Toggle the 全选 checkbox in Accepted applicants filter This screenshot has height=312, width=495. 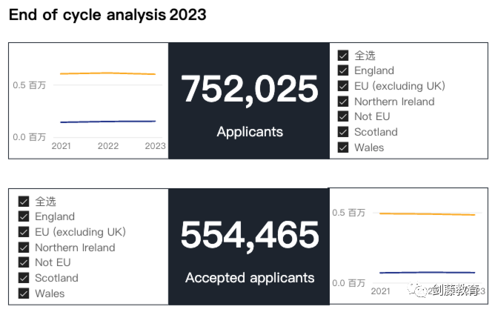point(24,201)
